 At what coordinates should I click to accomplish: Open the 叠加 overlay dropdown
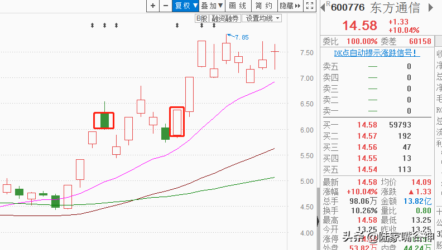click(212, 6)
